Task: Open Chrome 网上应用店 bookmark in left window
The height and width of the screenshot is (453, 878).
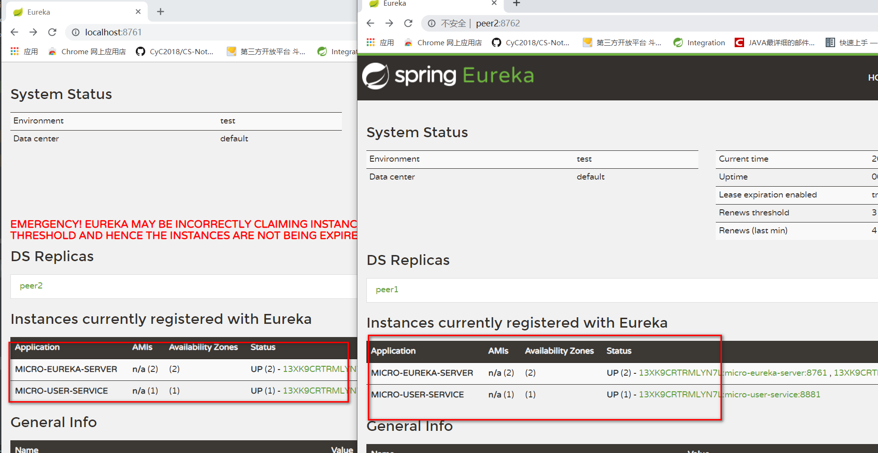Action: tap(87, 51)
